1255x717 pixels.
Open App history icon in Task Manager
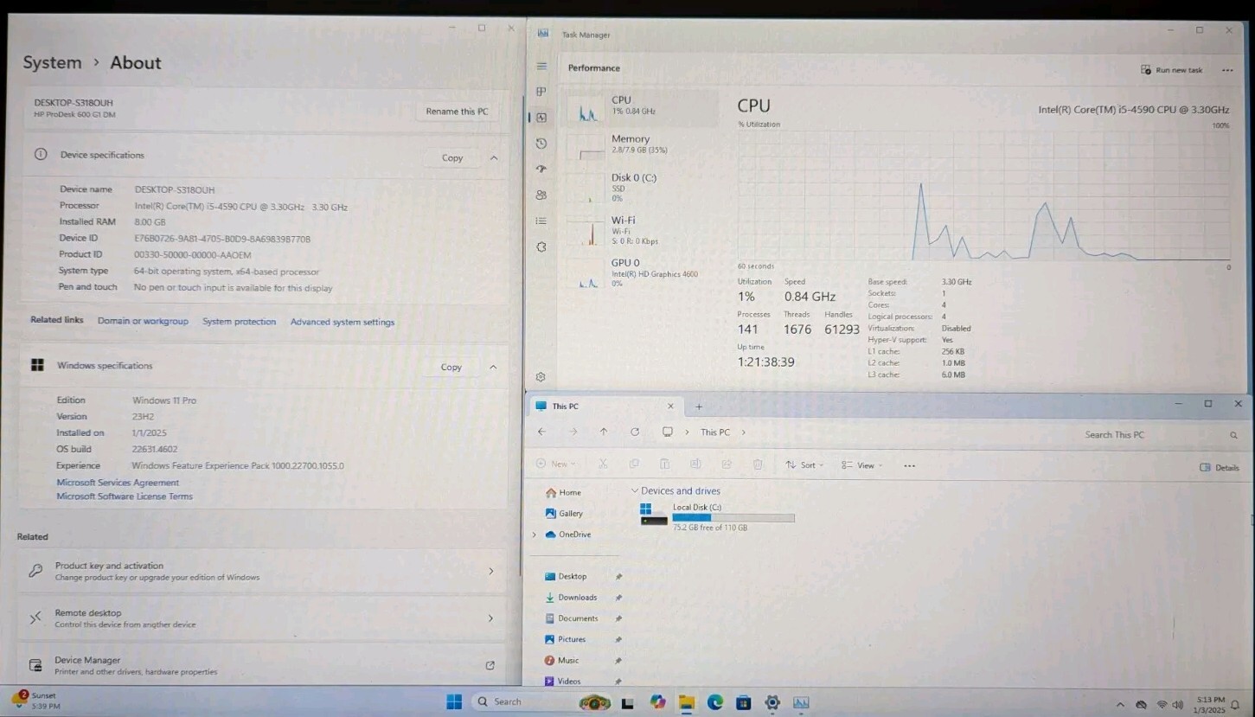(x=541, y=144)
